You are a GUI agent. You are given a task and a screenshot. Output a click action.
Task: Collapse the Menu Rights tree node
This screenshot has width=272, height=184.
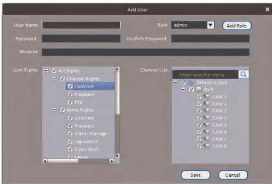(54, 110)
